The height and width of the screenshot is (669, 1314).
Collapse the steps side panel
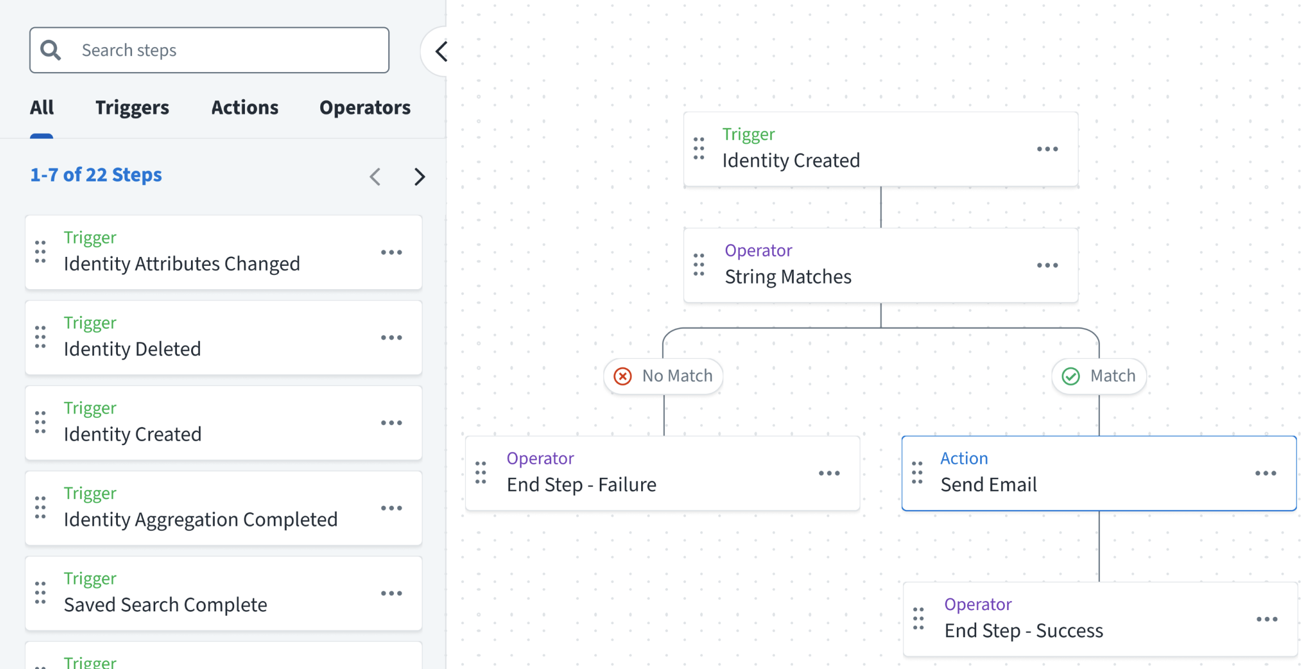[441, 52]
